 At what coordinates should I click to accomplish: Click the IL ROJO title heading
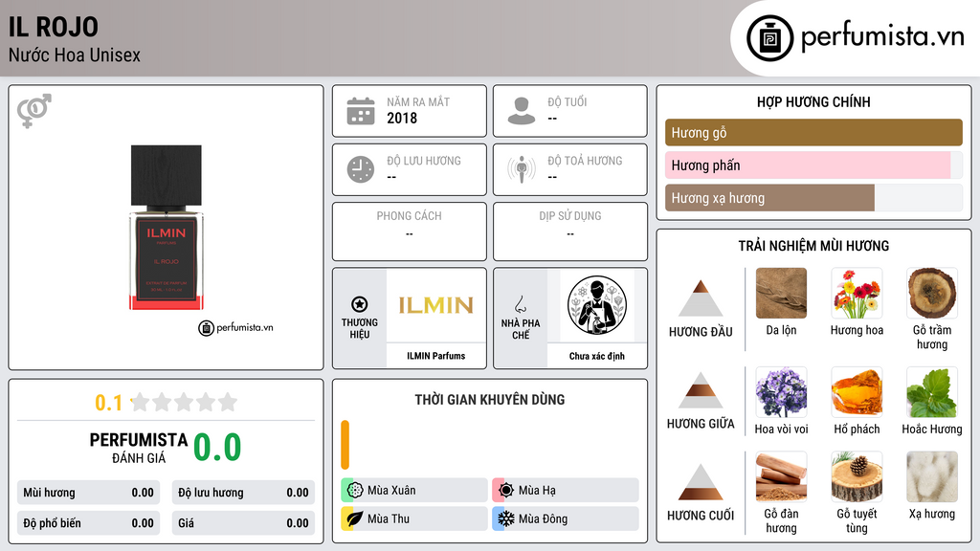tap(54, 27)
